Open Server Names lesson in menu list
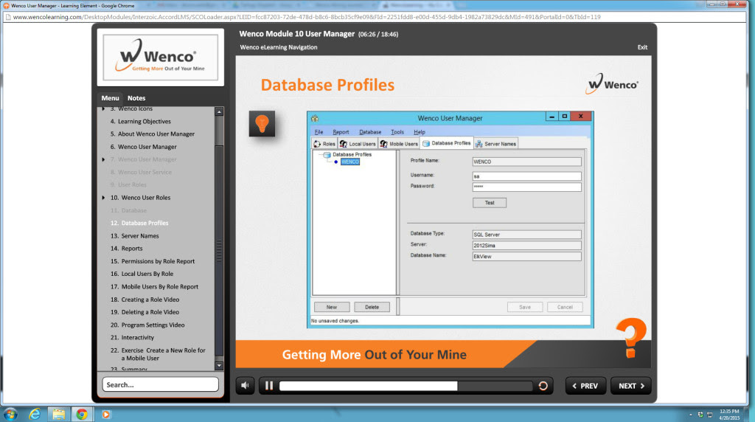Viewport: 755px width, 422px height. tap(139, 236)
